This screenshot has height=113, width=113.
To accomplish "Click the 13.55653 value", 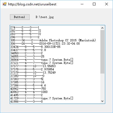I will (49, 66).
